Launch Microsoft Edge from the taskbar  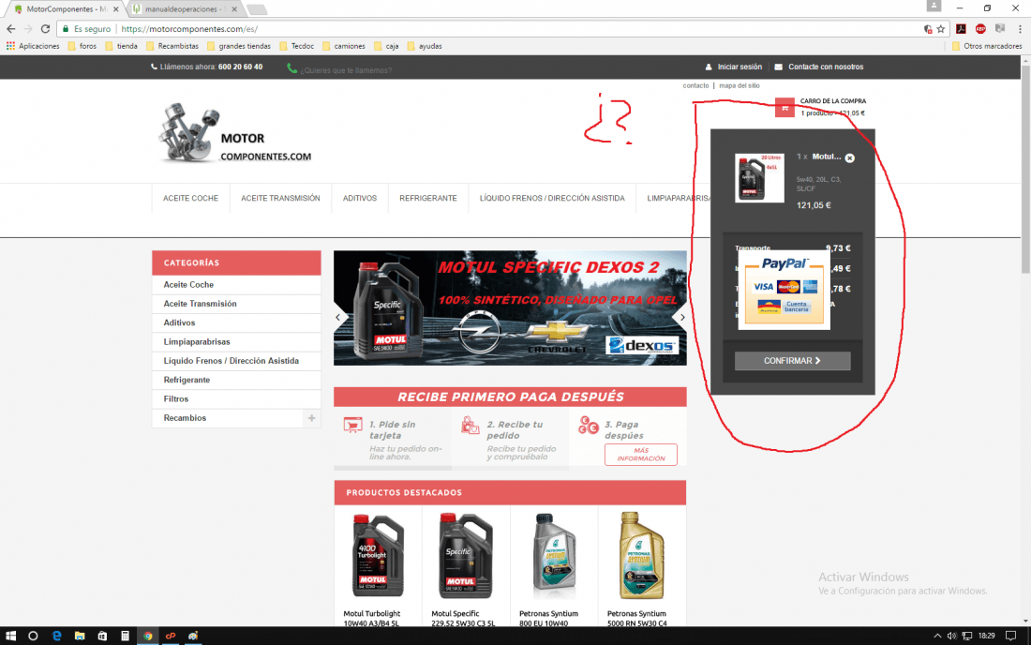56,636
